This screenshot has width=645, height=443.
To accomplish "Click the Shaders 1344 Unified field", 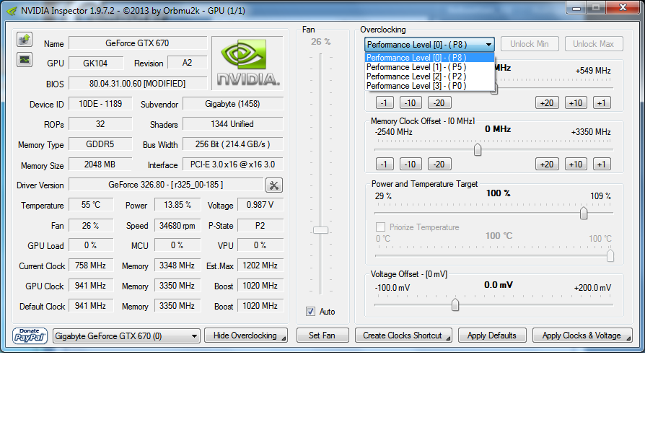I will 233,124.
